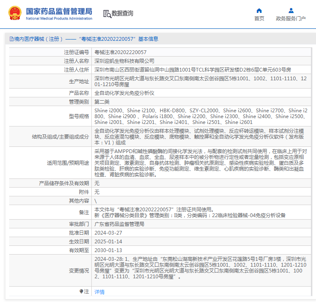Select registrant name 深圳迎凯生物科技有限公司
The height and width of the screenshot is (302, 316).
[124, 61]
